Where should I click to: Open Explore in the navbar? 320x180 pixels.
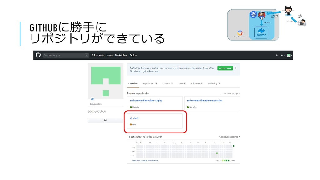pos(133,55)
